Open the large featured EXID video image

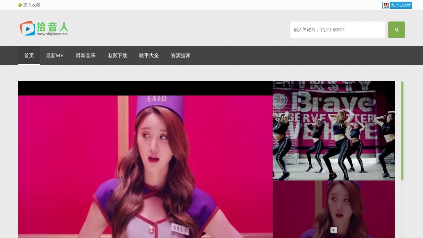145,165
